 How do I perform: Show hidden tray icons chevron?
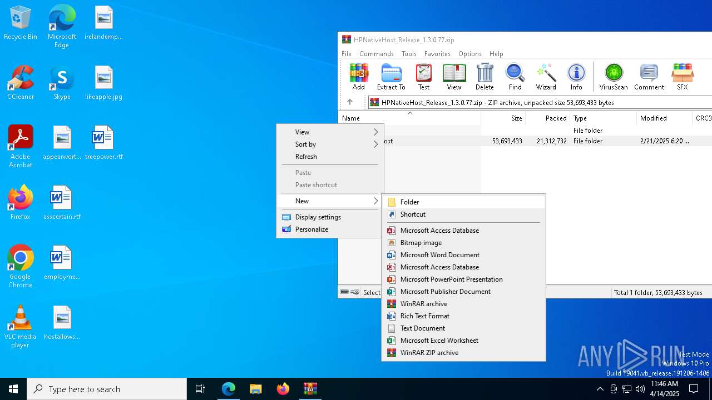pyautogui.click(x=600, y=389)
